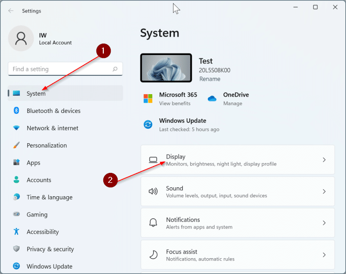The image size is (346, 274).
Task: Click the Rename link for this PC
Action: [x=210, y=79]
